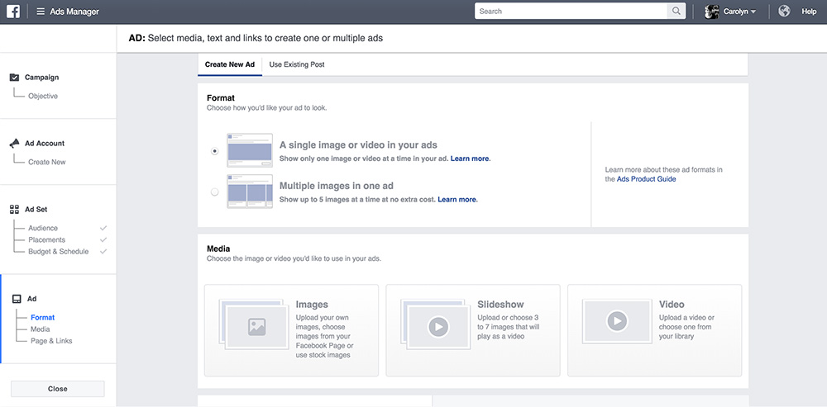Switch to the Create New Ad tab

pos(230,64)
